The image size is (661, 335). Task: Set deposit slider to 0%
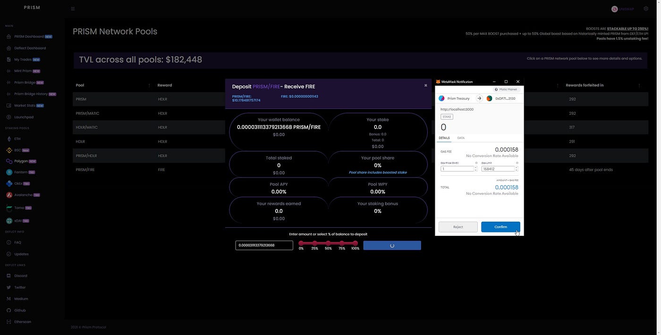[301, 243]
